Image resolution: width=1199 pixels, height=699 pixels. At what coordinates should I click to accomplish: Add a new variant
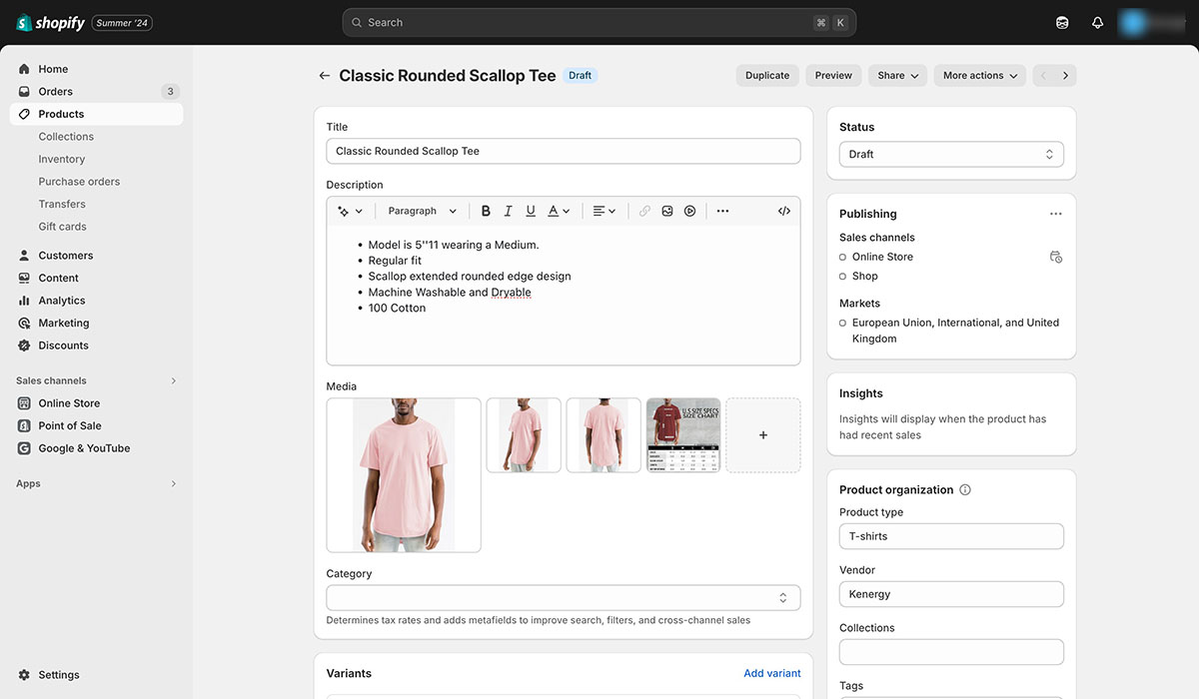point(771,673)
